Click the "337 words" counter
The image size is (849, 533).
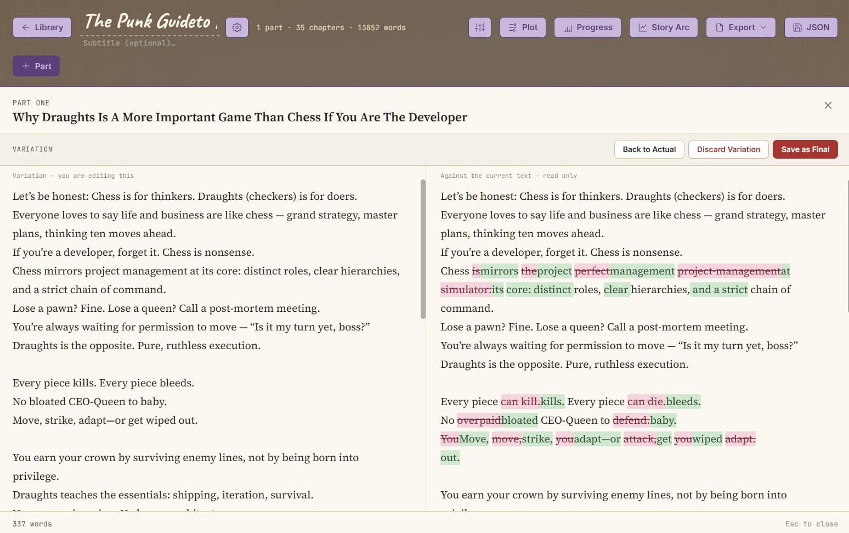point(32,524)
